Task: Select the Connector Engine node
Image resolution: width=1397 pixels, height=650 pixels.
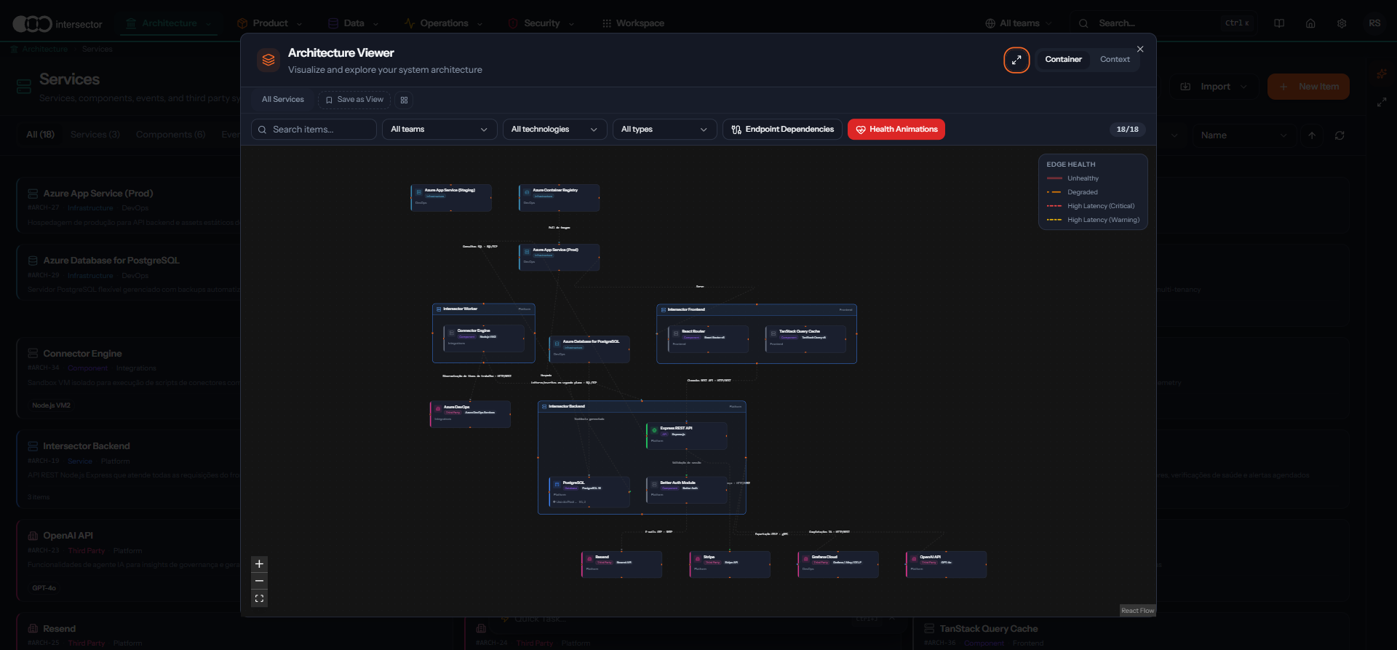Action: [484, 338]
